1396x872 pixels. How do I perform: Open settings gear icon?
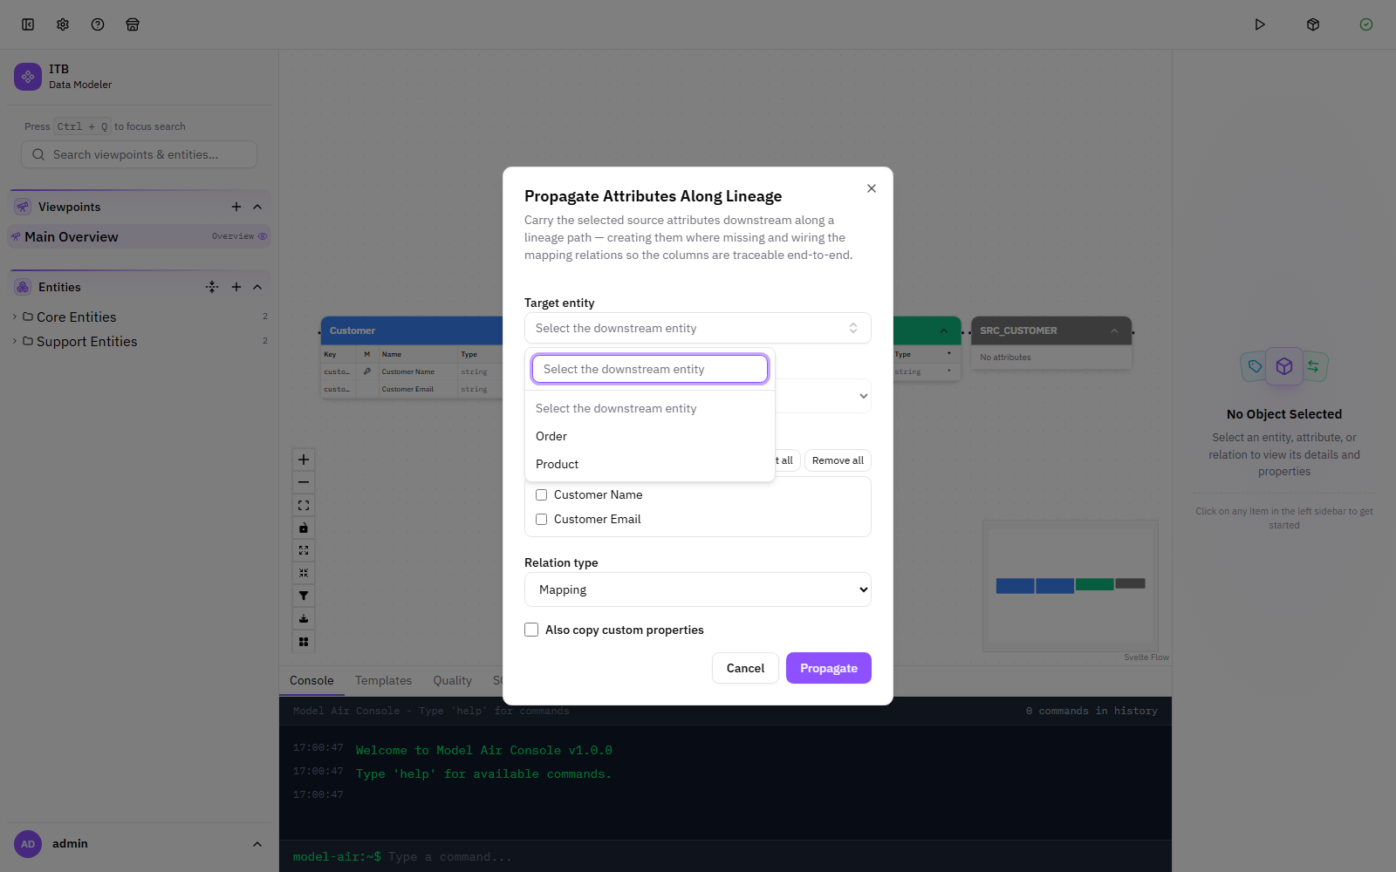(x=63, y=24)
